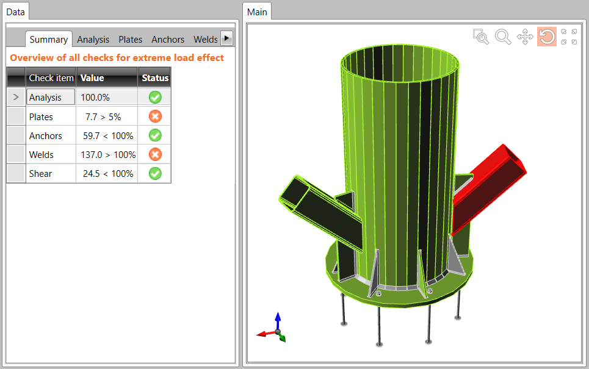Screen dimensions: 589x369
Task: Activate the pan view tool
Action: tap(524, 37)
